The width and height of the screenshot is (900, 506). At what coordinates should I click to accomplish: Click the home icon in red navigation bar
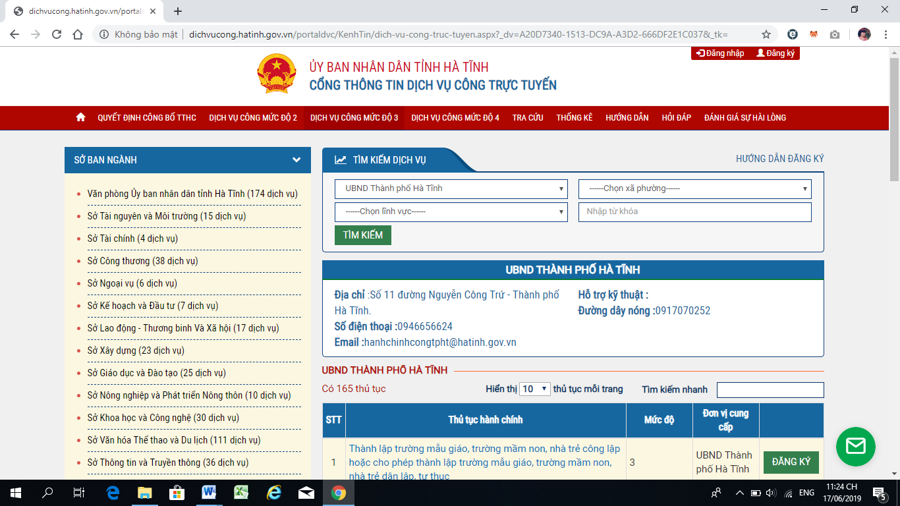(80, 117)
